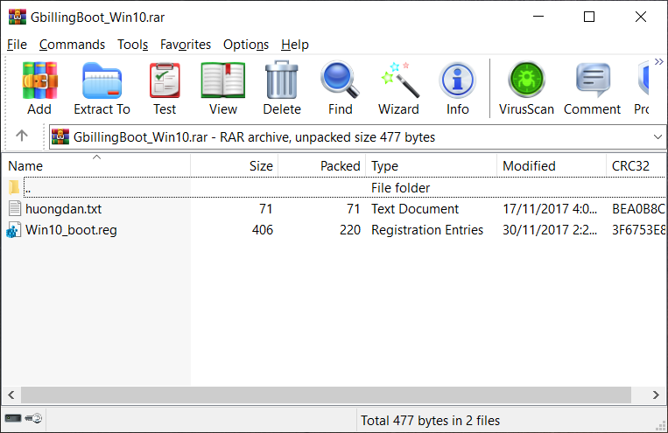Click the CRC32 value 3F6753E8
Screen dimensions: 668x433
[x=638, y=230]
